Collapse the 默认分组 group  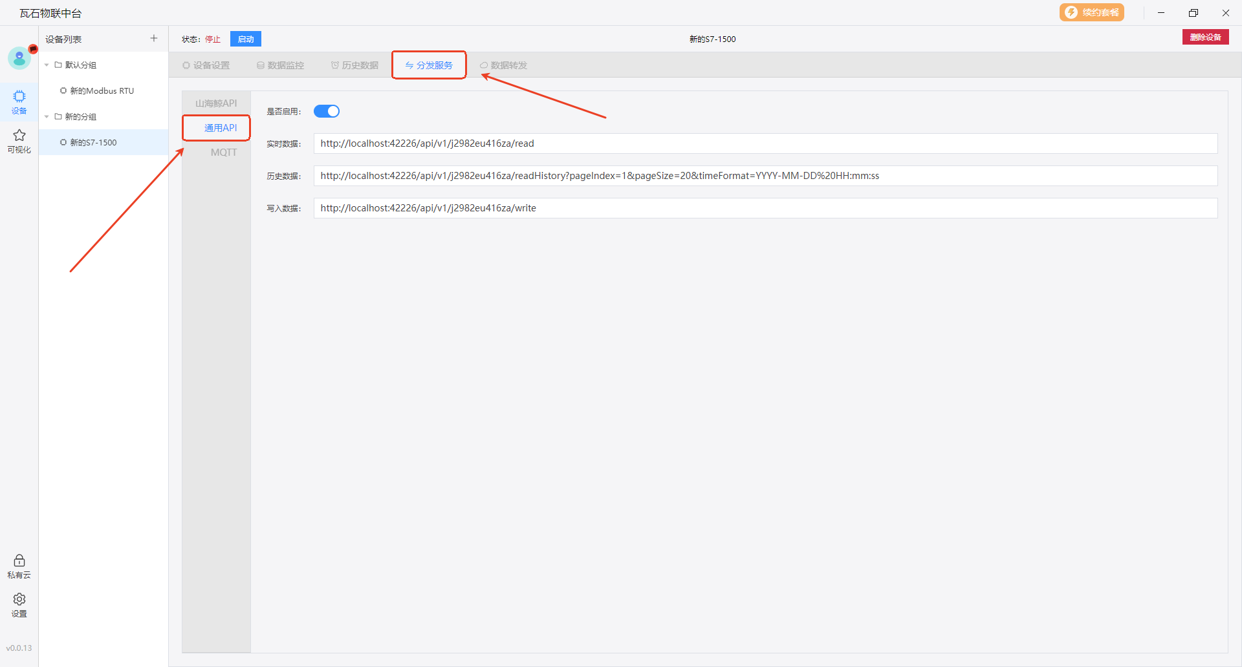[x=47, y=65]
